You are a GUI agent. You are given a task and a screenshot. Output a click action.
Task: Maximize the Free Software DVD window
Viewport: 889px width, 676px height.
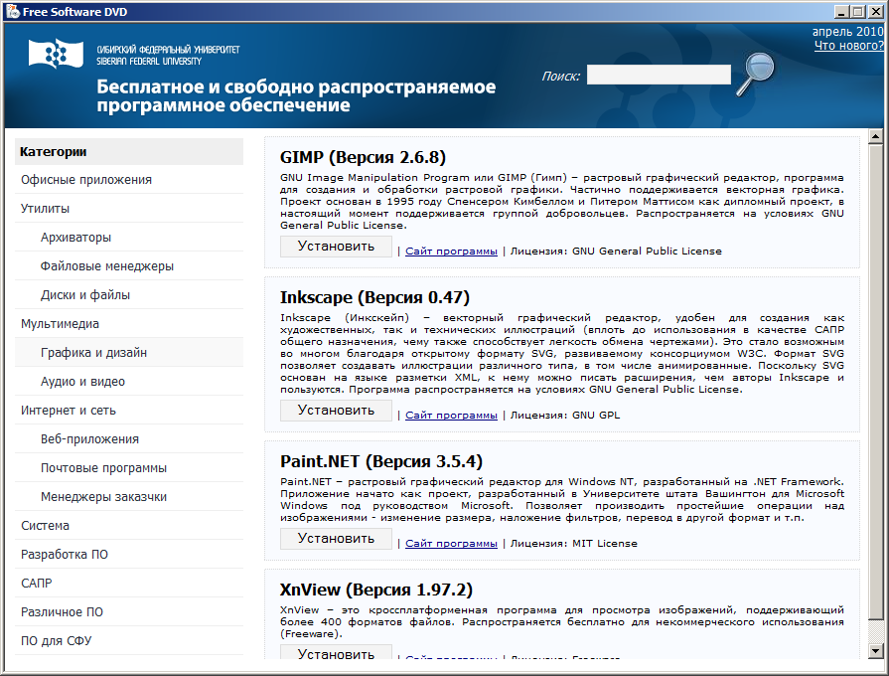click(x=857, y=11)
